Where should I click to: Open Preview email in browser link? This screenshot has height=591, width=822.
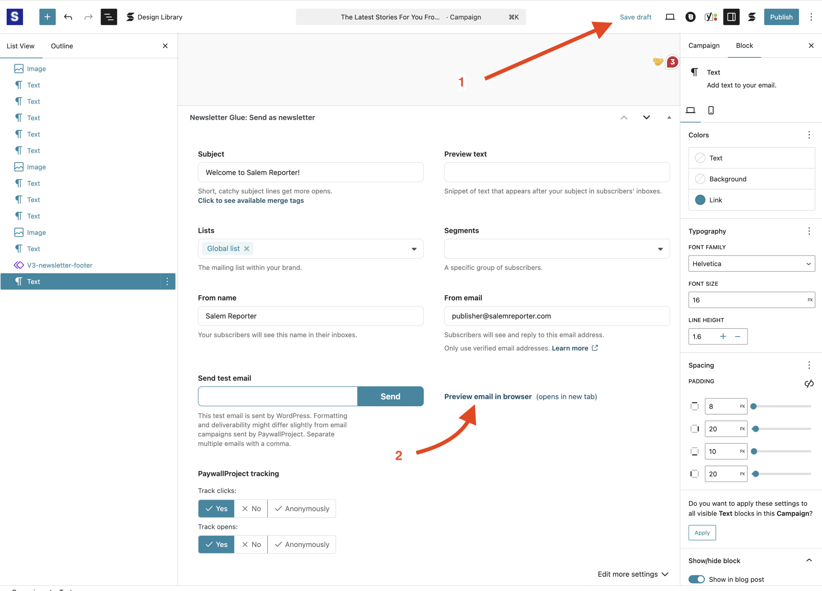click(488, 396)
